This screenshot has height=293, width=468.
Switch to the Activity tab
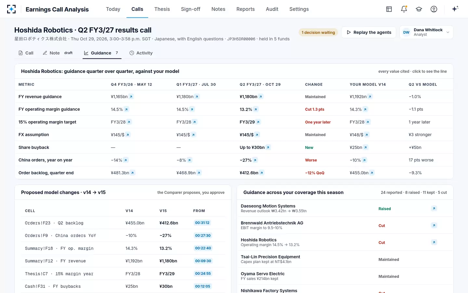[141, 53]
